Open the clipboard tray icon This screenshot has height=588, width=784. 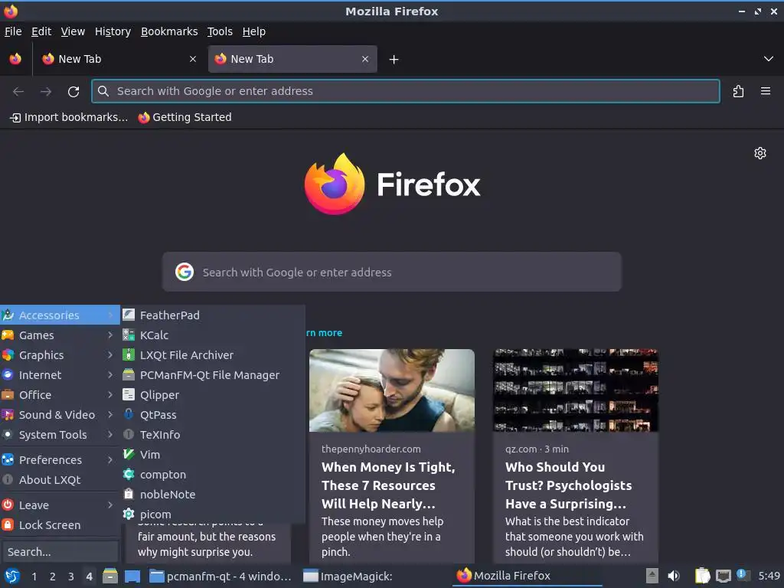[702, 576]
